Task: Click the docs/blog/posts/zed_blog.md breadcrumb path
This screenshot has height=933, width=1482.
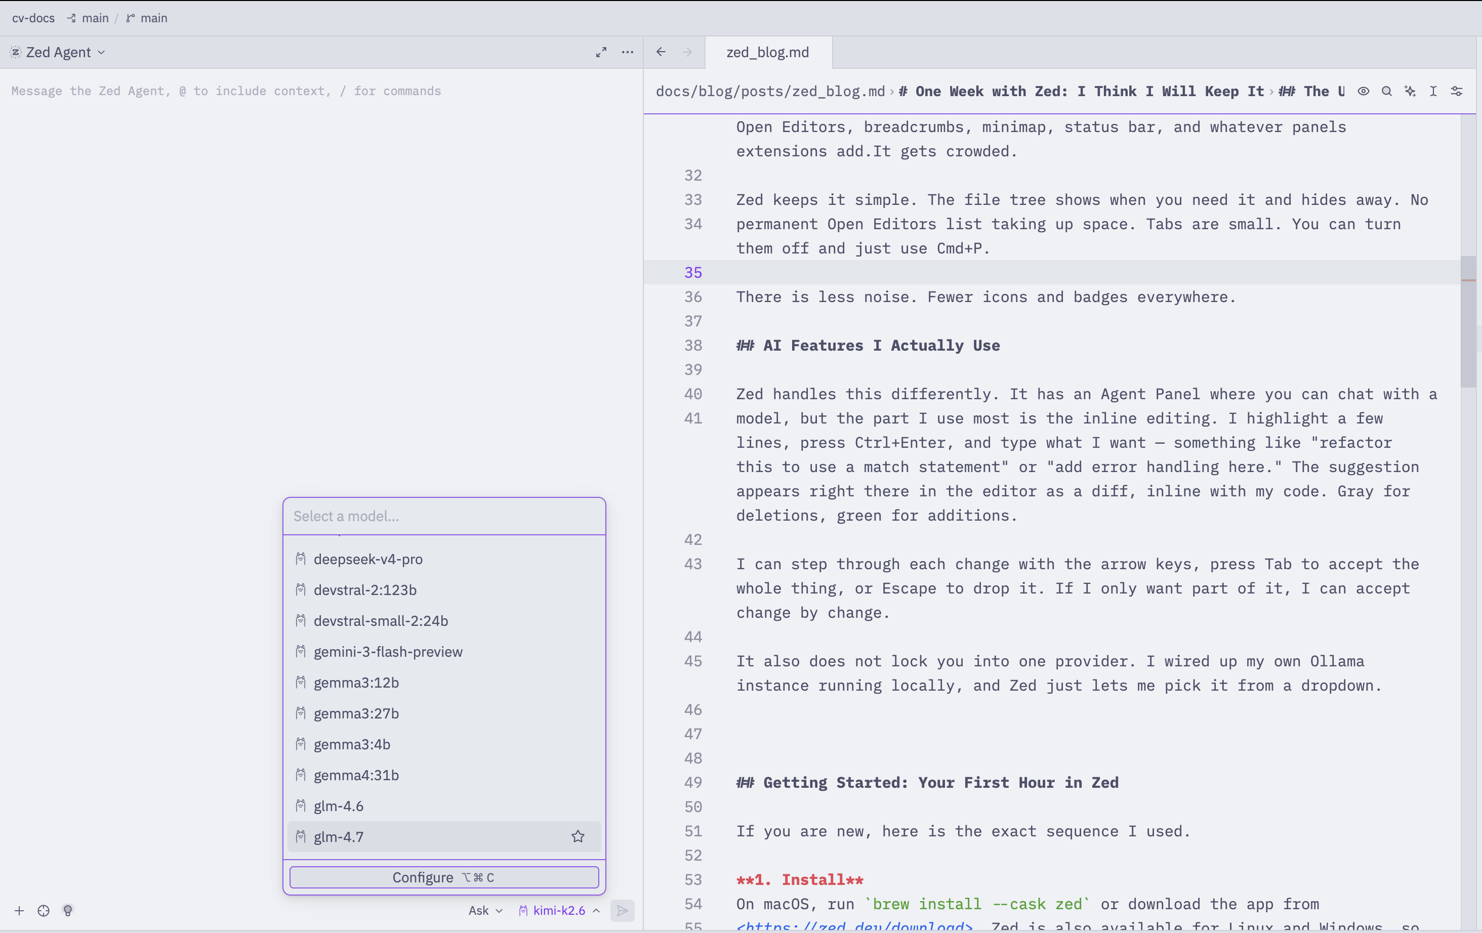Action: point(770,91)
